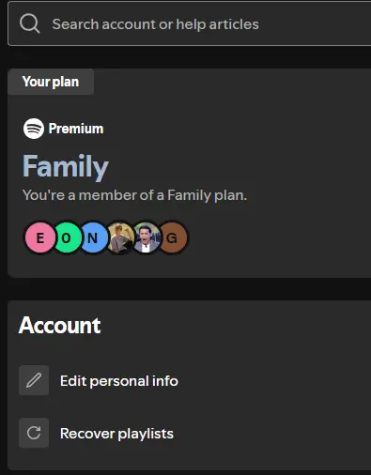371x475 pixels.
Task: Open Recover playlists
Action: (116, 434)
